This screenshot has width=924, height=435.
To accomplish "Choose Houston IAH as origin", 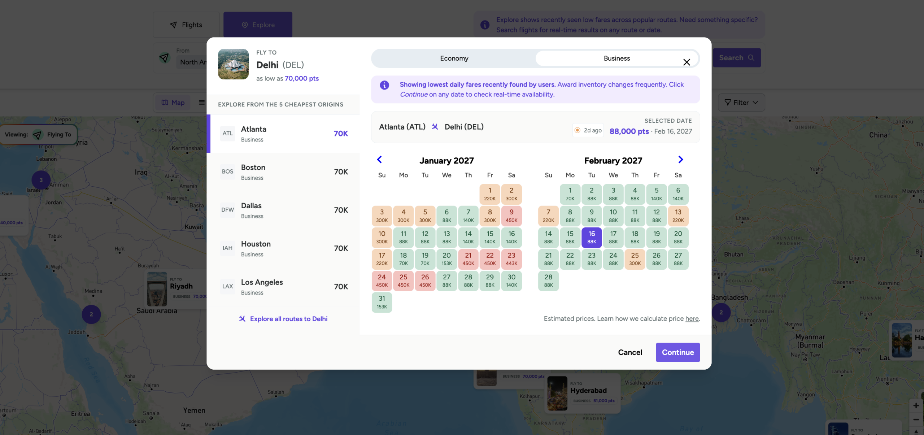I will pyautogui.click(x=284, y=248).
